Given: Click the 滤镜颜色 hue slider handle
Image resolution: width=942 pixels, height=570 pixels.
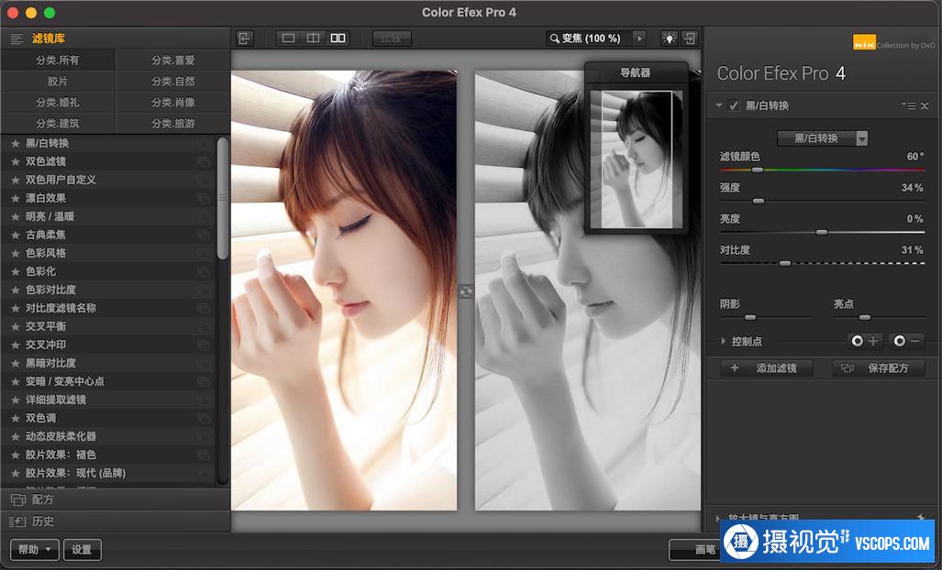Looking at the screenshot, I should coord(758,170).
